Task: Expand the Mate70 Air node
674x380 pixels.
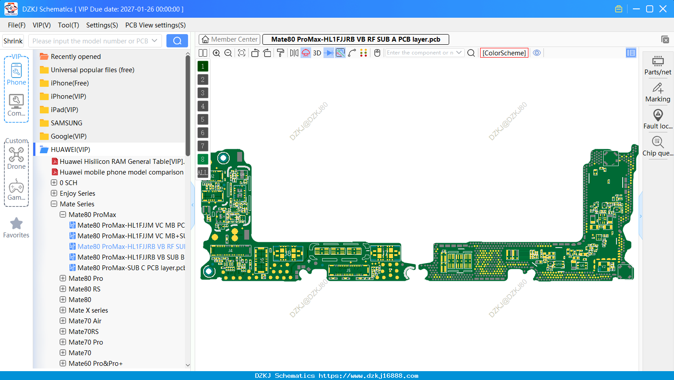Action: click(x=63, y=321)
